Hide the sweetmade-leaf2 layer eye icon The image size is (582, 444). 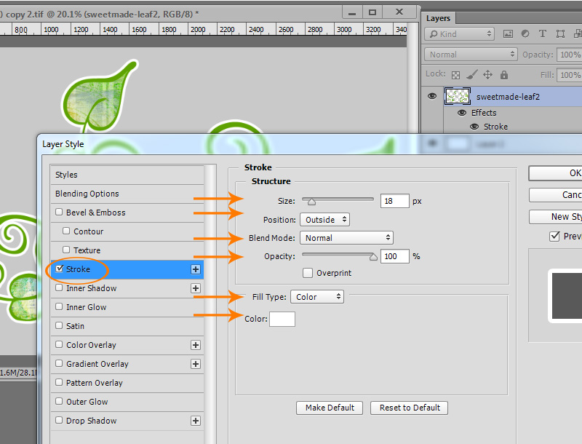[432, 96]
